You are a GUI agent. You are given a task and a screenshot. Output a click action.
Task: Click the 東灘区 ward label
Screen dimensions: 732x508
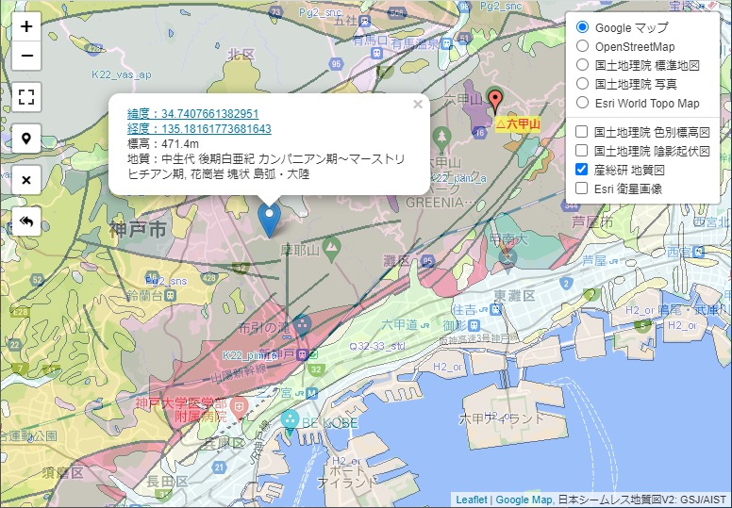[x=514, y=295]
